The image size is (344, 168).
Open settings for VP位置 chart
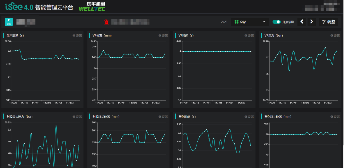tap(163, 36)
